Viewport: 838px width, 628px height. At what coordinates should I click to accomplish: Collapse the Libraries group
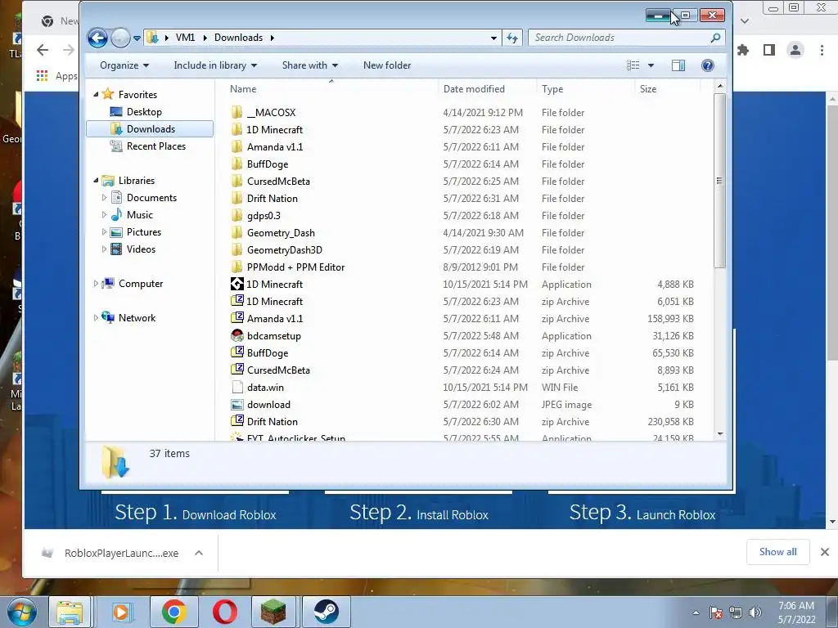97,181
